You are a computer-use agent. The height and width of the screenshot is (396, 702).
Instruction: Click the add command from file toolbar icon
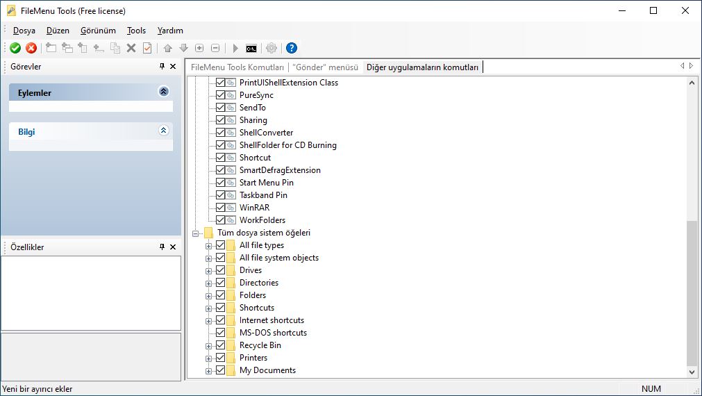coord(83,48)
